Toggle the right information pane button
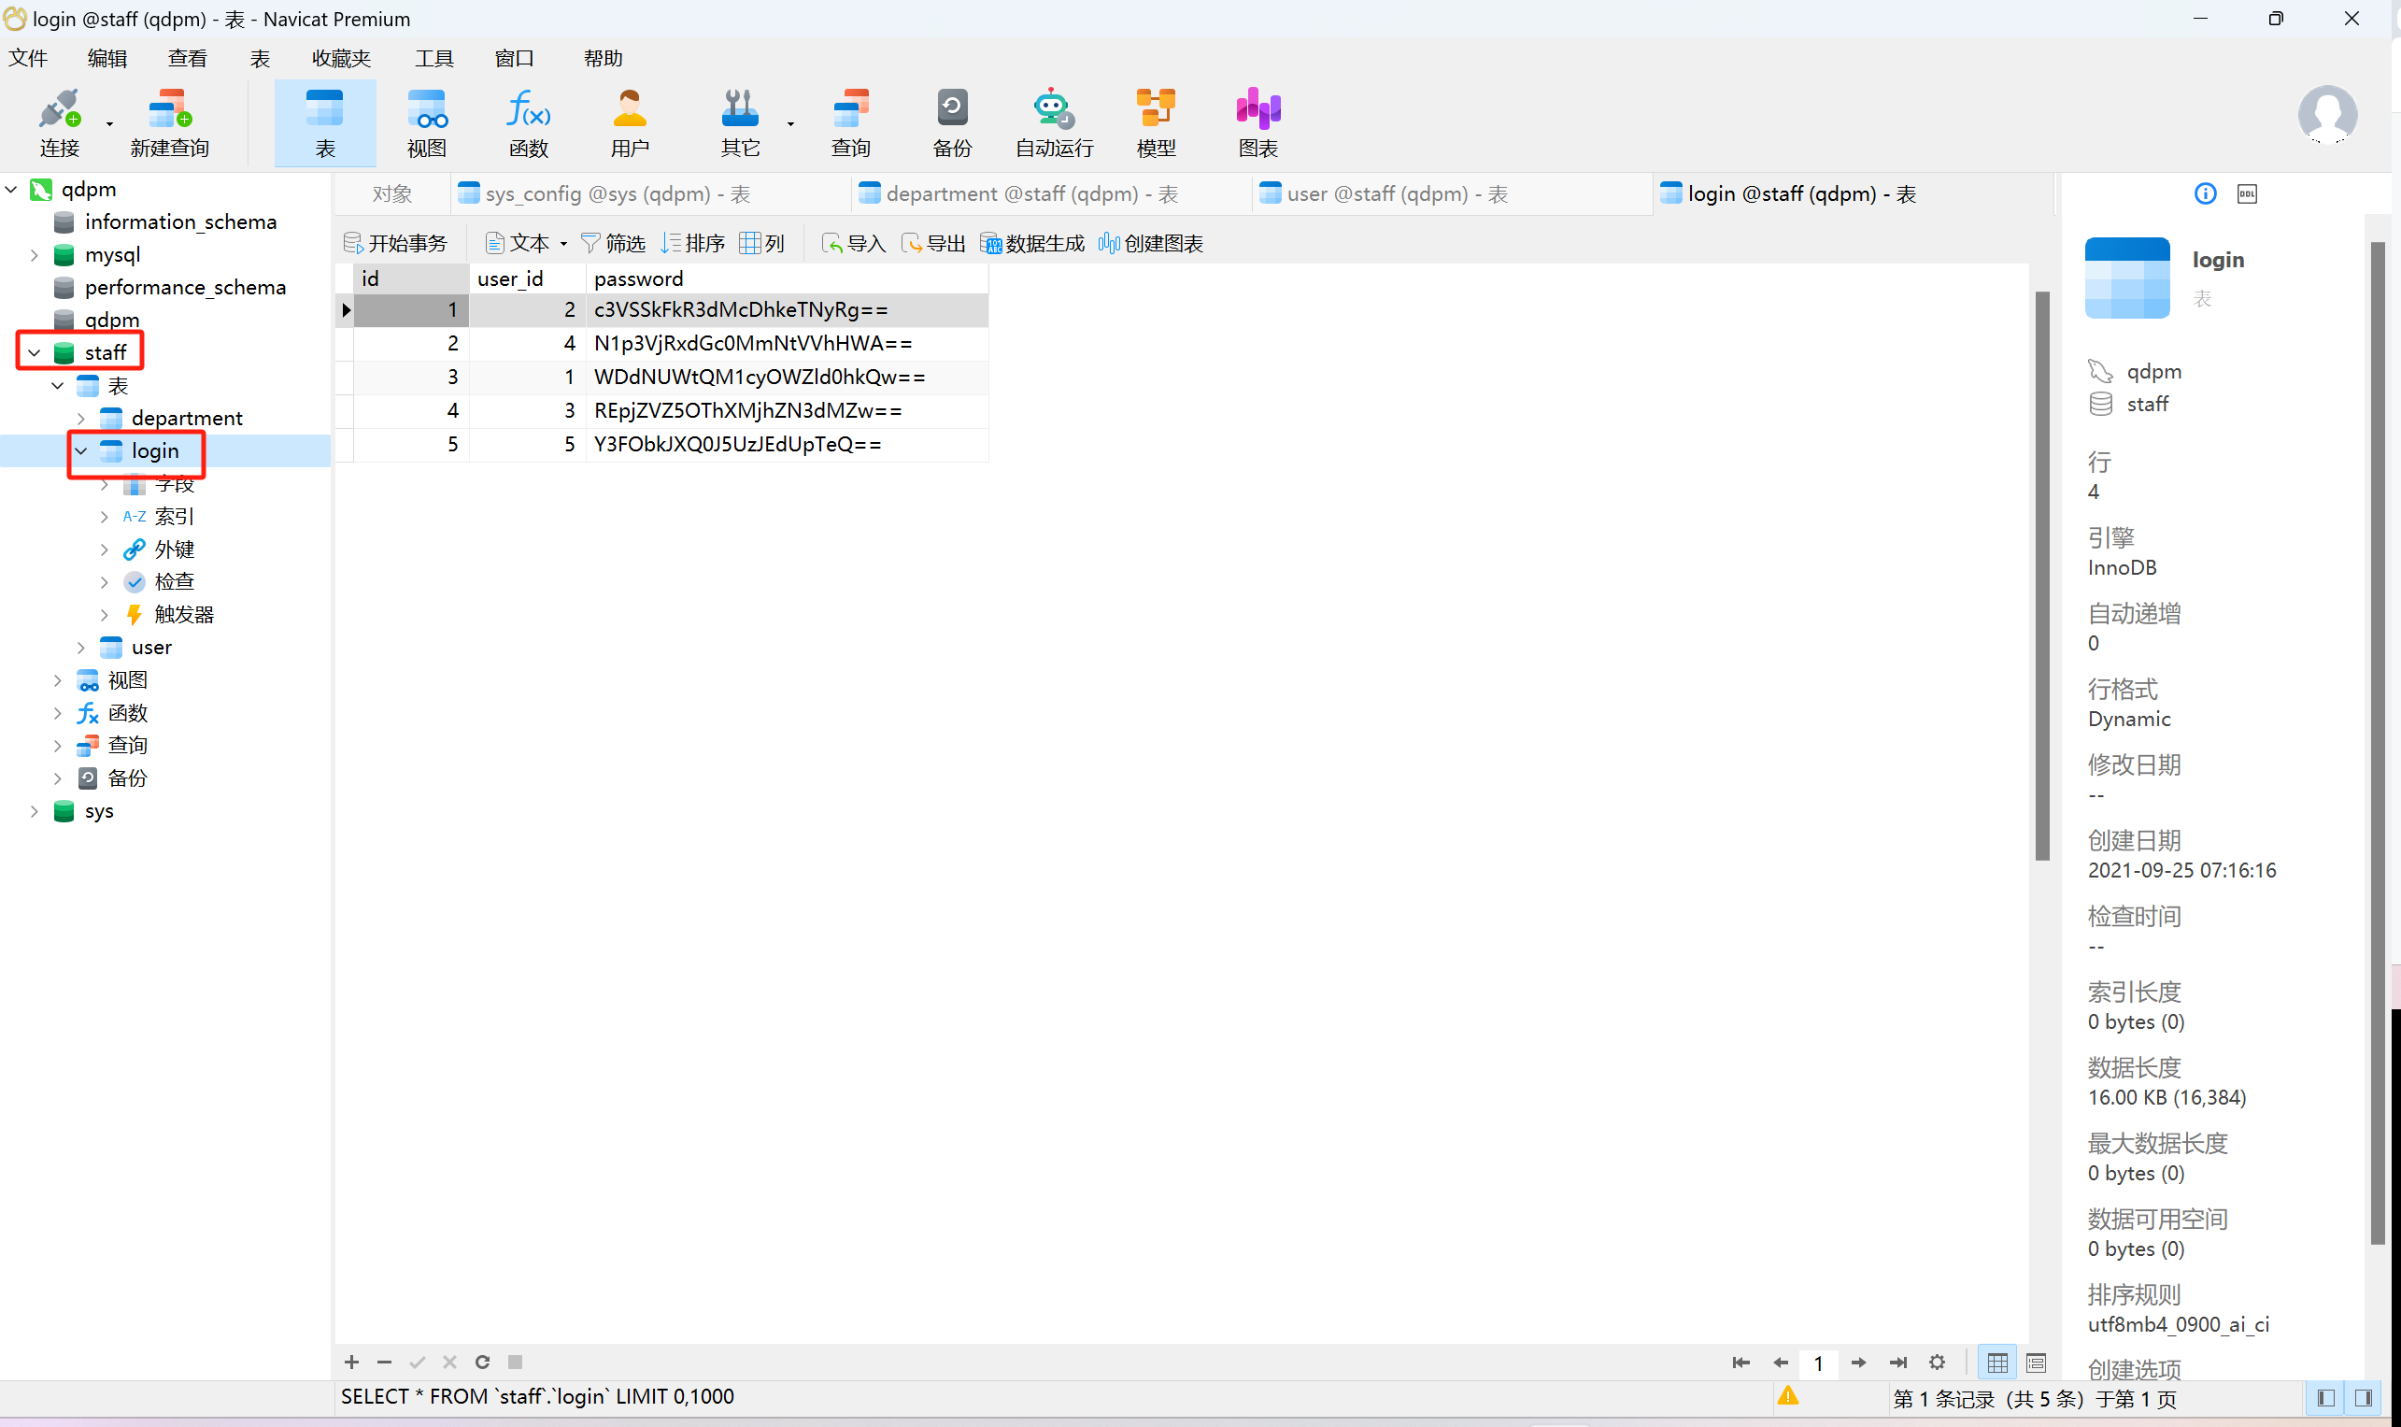2401x1427 pixels. coord(2364,1397)
